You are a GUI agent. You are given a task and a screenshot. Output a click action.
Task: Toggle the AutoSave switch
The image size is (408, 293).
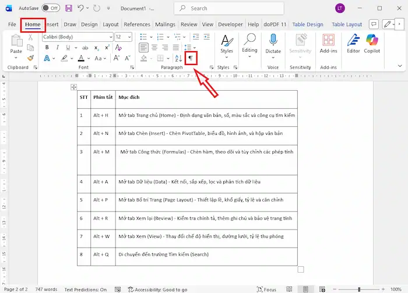click(51, 8)
